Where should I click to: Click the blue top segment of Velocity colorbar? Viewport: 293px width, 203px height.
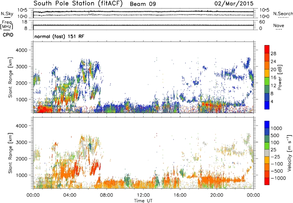(x=267, y=125)
